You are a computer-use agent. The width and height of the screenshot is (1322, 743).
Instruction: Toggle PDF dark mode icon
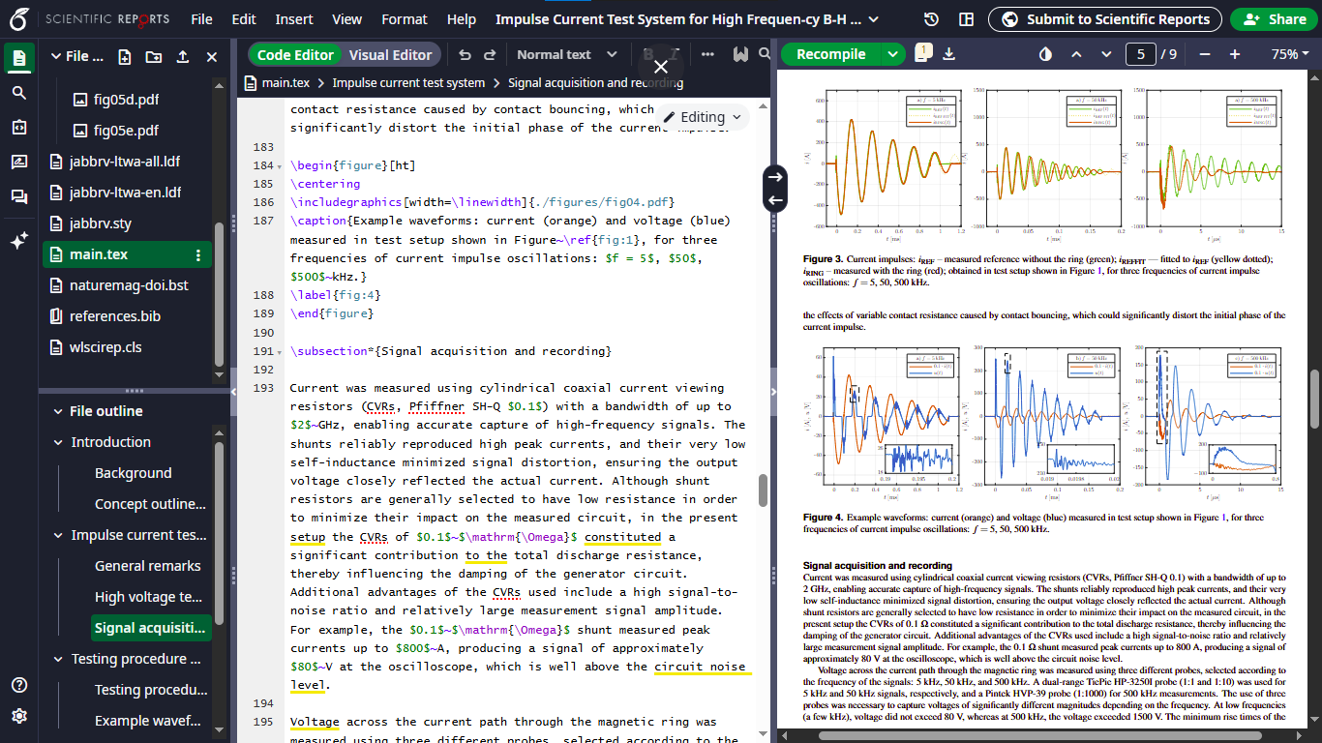pyautogui.click(x=1045, y=54)
